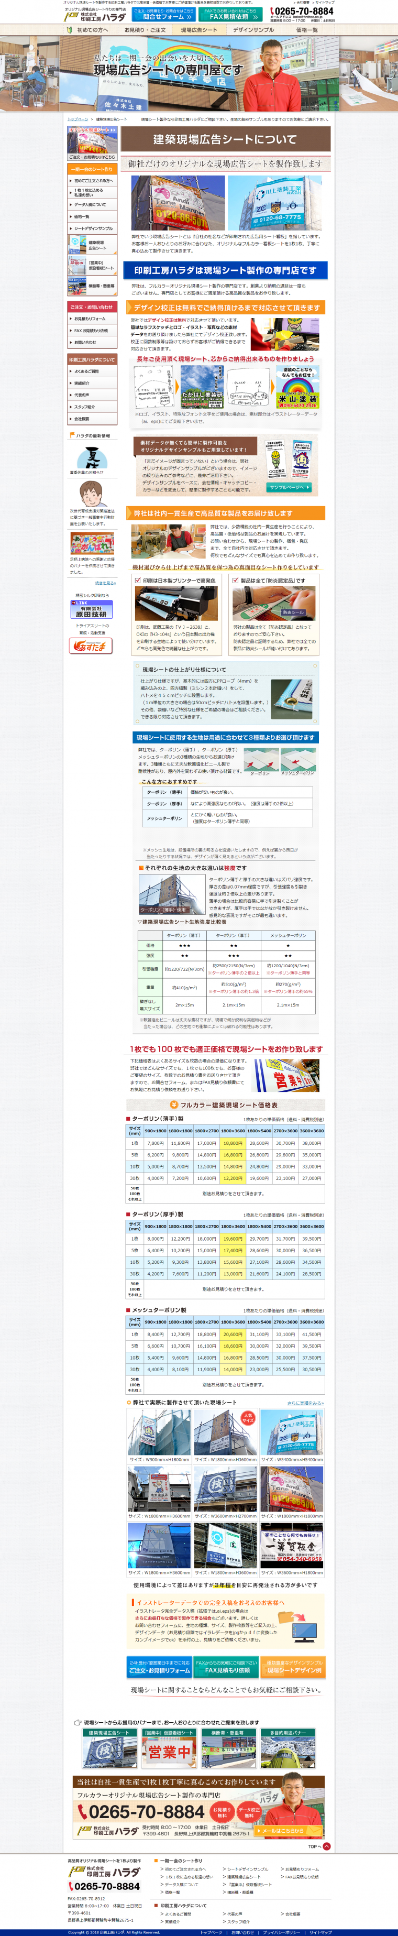The image size is (398, 1936).
Task: Click the 原田技研 LINK banner
Action: 92,609
